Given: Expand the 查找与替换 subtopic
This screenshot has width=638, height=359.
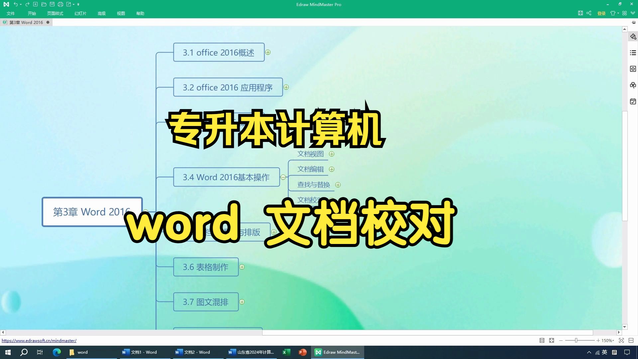Looking at the screenshot, I should [338, 185].
